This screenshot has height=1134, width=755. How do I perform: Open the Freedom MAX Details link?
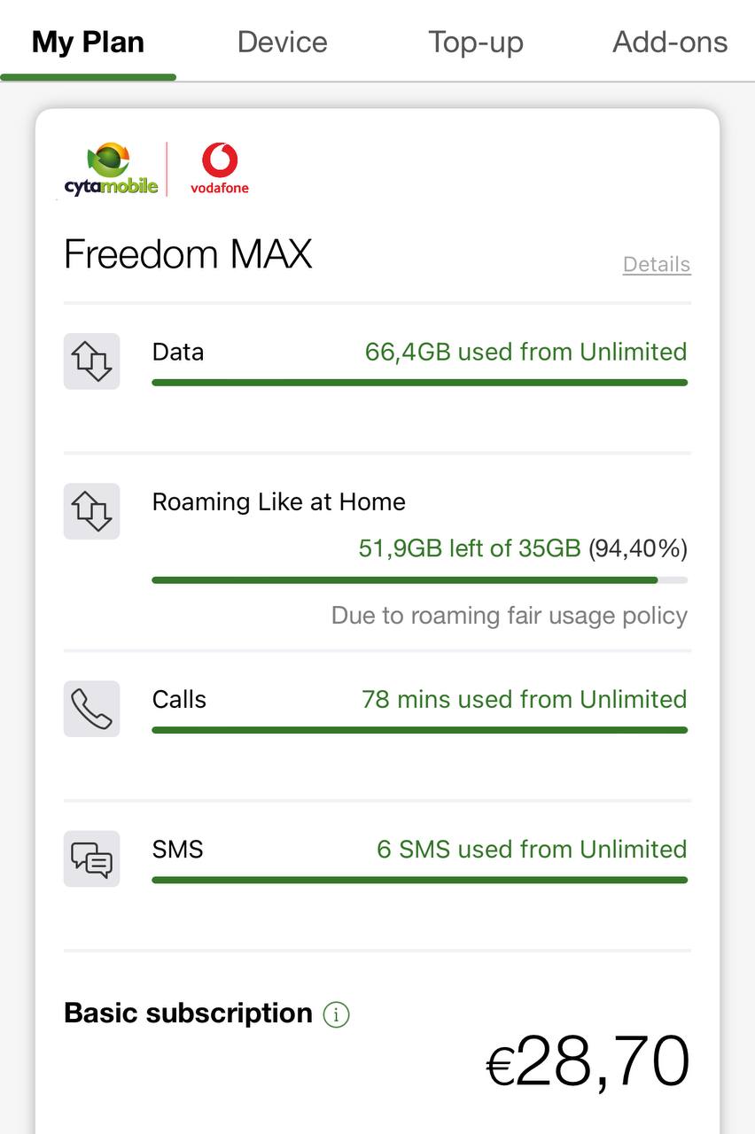tap(657, 264)
